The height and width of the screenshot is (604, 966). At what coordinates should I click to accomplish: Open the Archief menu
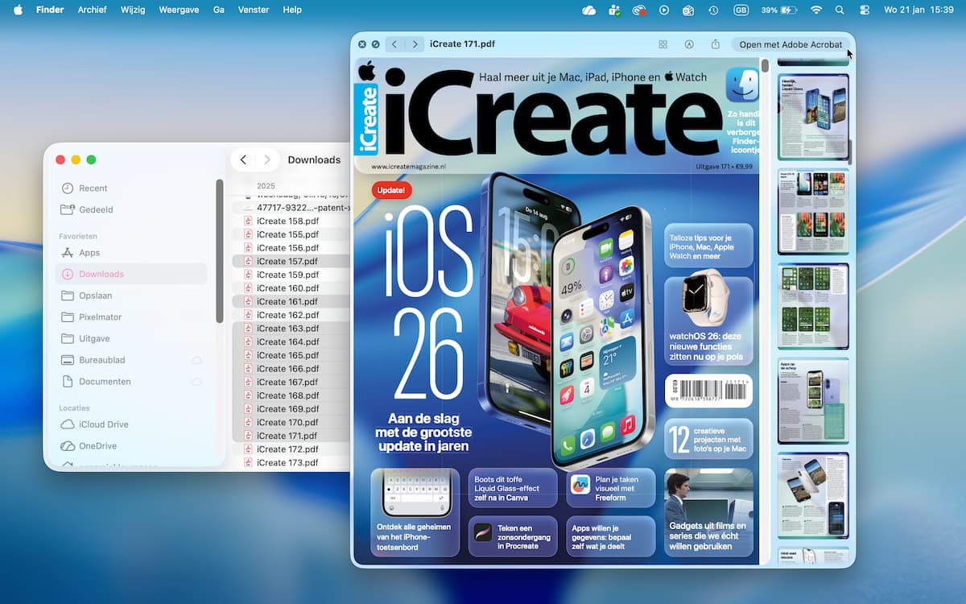[92, 10]
